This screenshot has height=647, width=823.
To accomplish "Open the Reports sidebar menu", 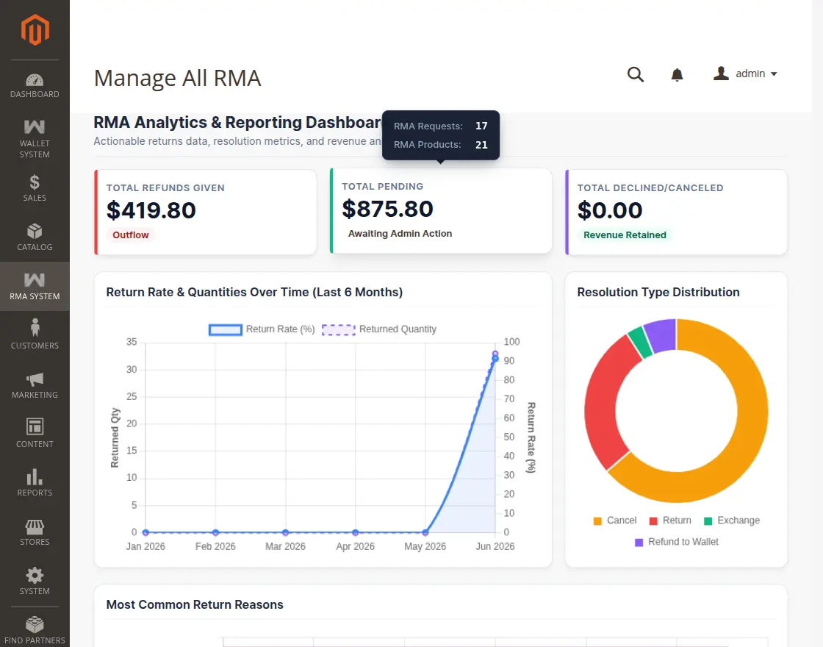I will click(x=35, y=482).
